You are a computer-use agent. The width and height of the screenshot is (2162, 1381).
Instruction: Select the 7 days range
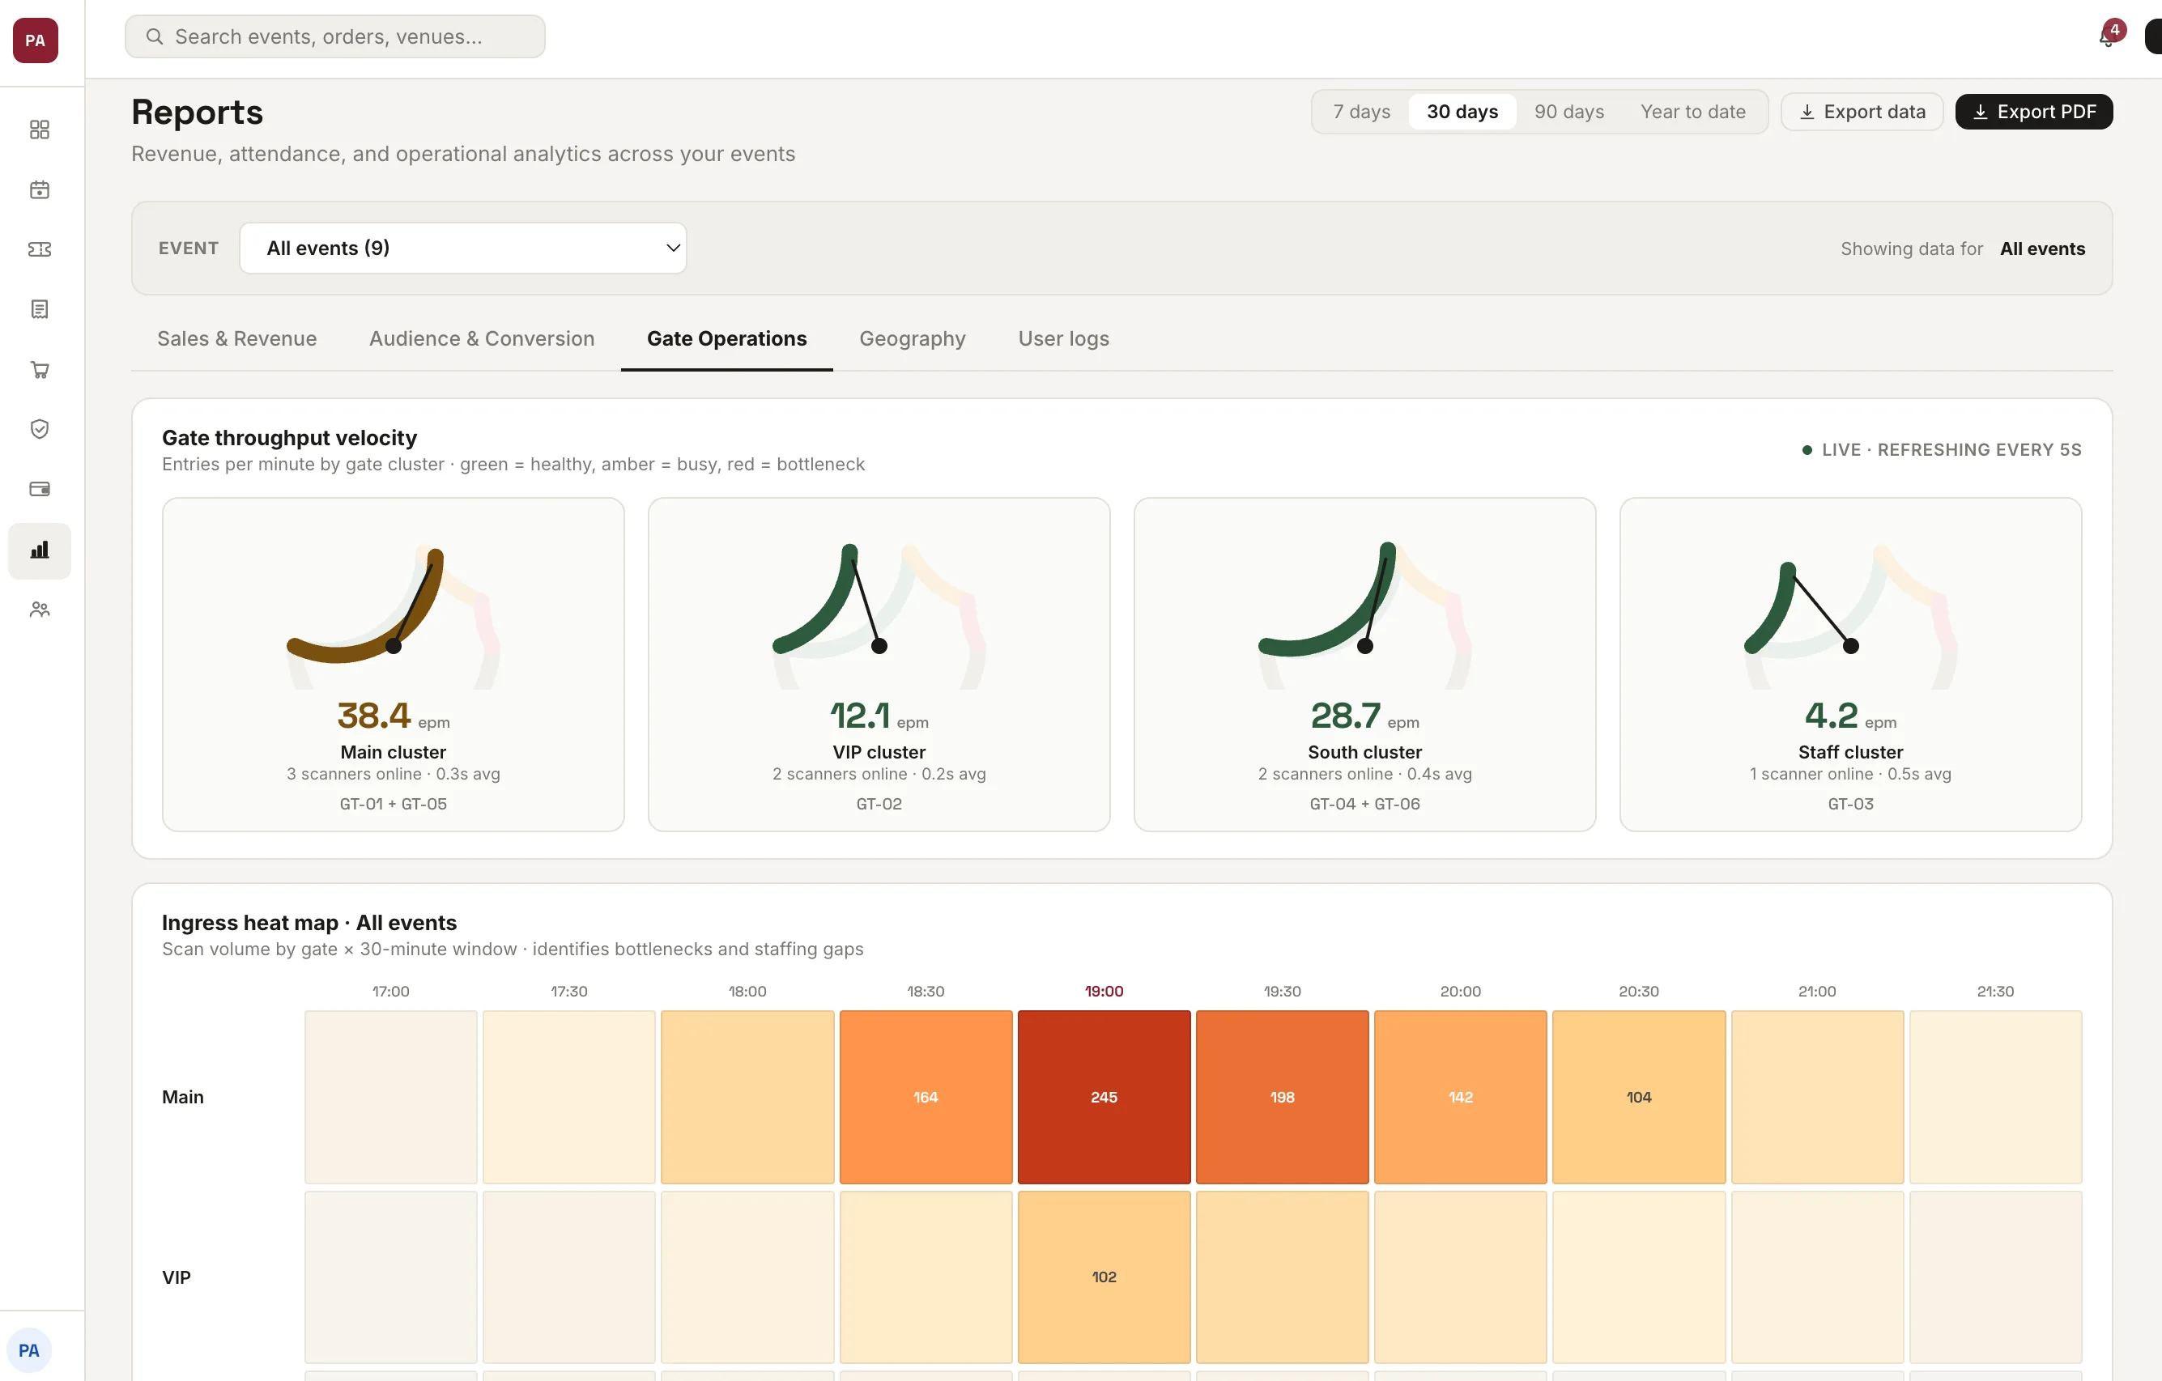(1361, 111)
